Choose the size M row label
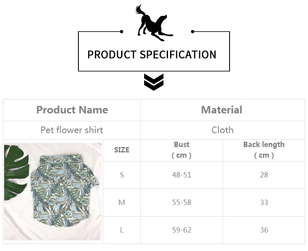This screenshot has width=308, height=251. 122,203
